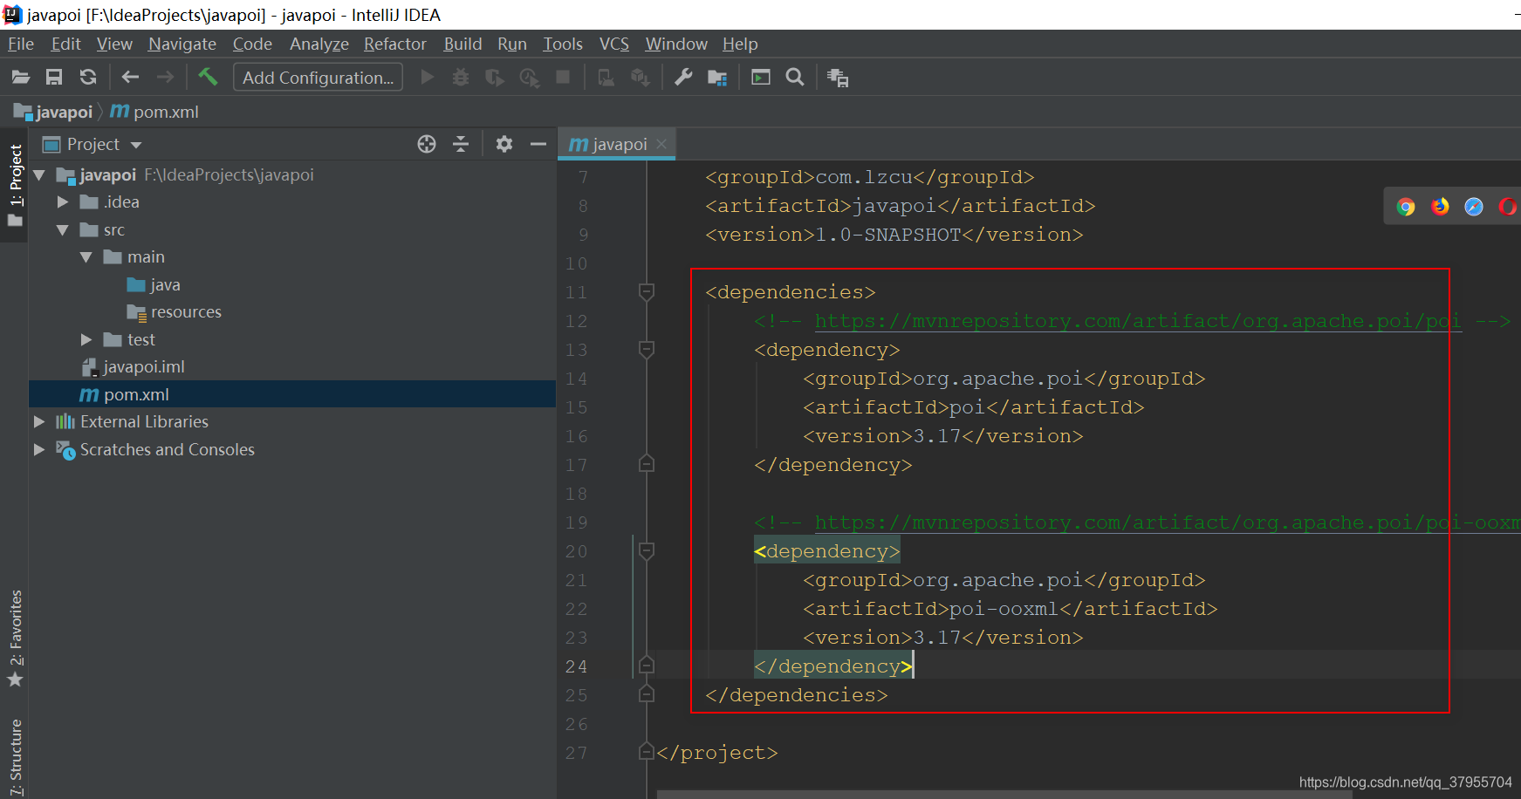
Task: Go forward with the right arrow icon
Action: click(165, 78)
